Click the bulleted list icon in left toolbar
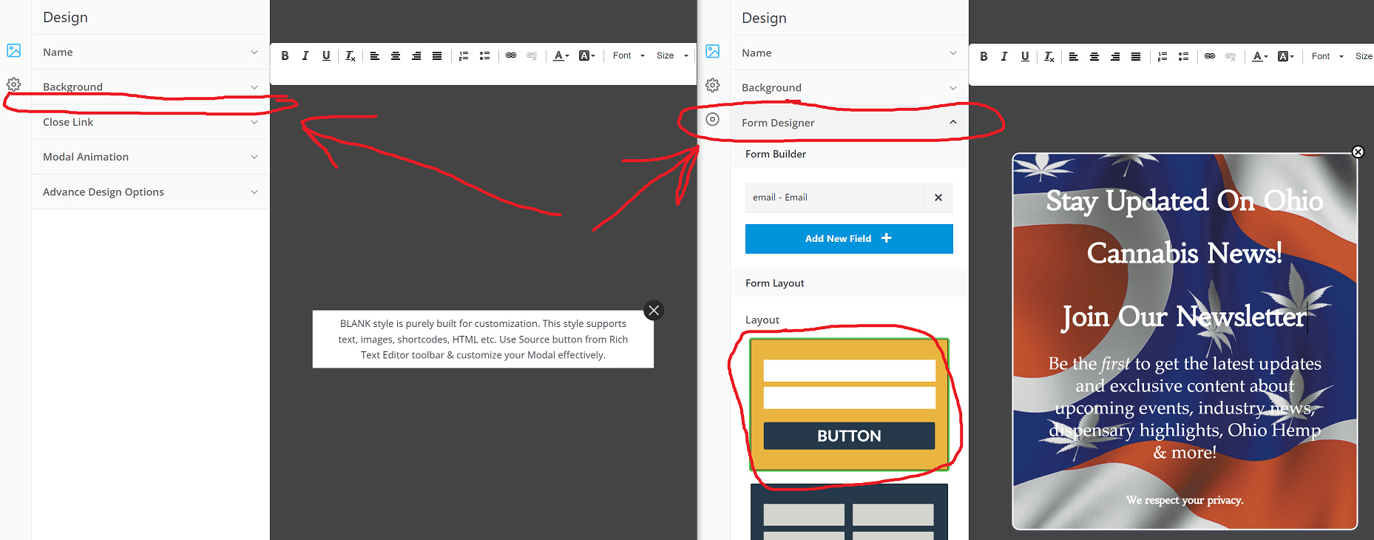Screen dimensions: 1374x540 coord(484,55)
